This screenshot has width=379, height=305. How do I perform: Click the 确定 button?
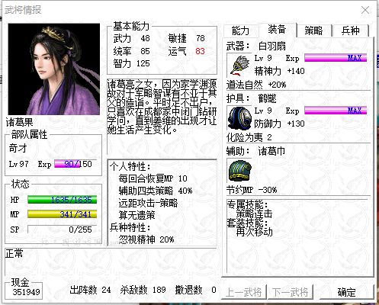(346, 292)
